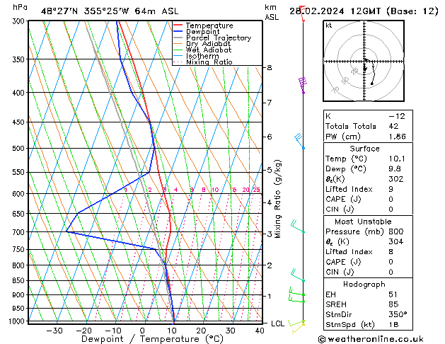Click the surface theta-e value '302'
445x344 pixels.
[396, 179]
